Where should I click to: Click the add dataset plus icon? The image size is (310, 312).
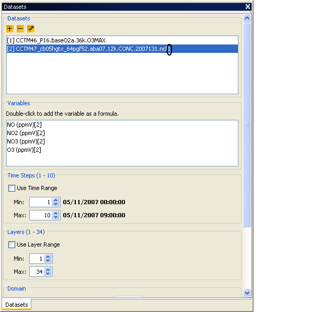[x=10, y=29]
